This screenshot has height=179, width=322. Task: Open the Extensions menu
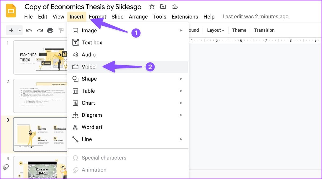point(185,17)
